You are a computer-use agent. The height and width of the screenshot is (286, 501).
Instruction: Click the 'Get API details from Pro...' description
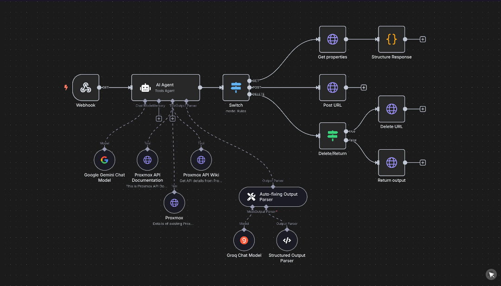pos(201,181)
